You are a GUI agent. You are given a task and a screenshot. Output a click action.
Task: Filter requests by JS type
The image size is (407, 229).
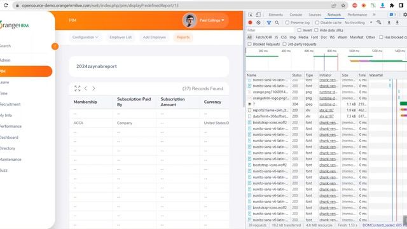coord(276,37)
